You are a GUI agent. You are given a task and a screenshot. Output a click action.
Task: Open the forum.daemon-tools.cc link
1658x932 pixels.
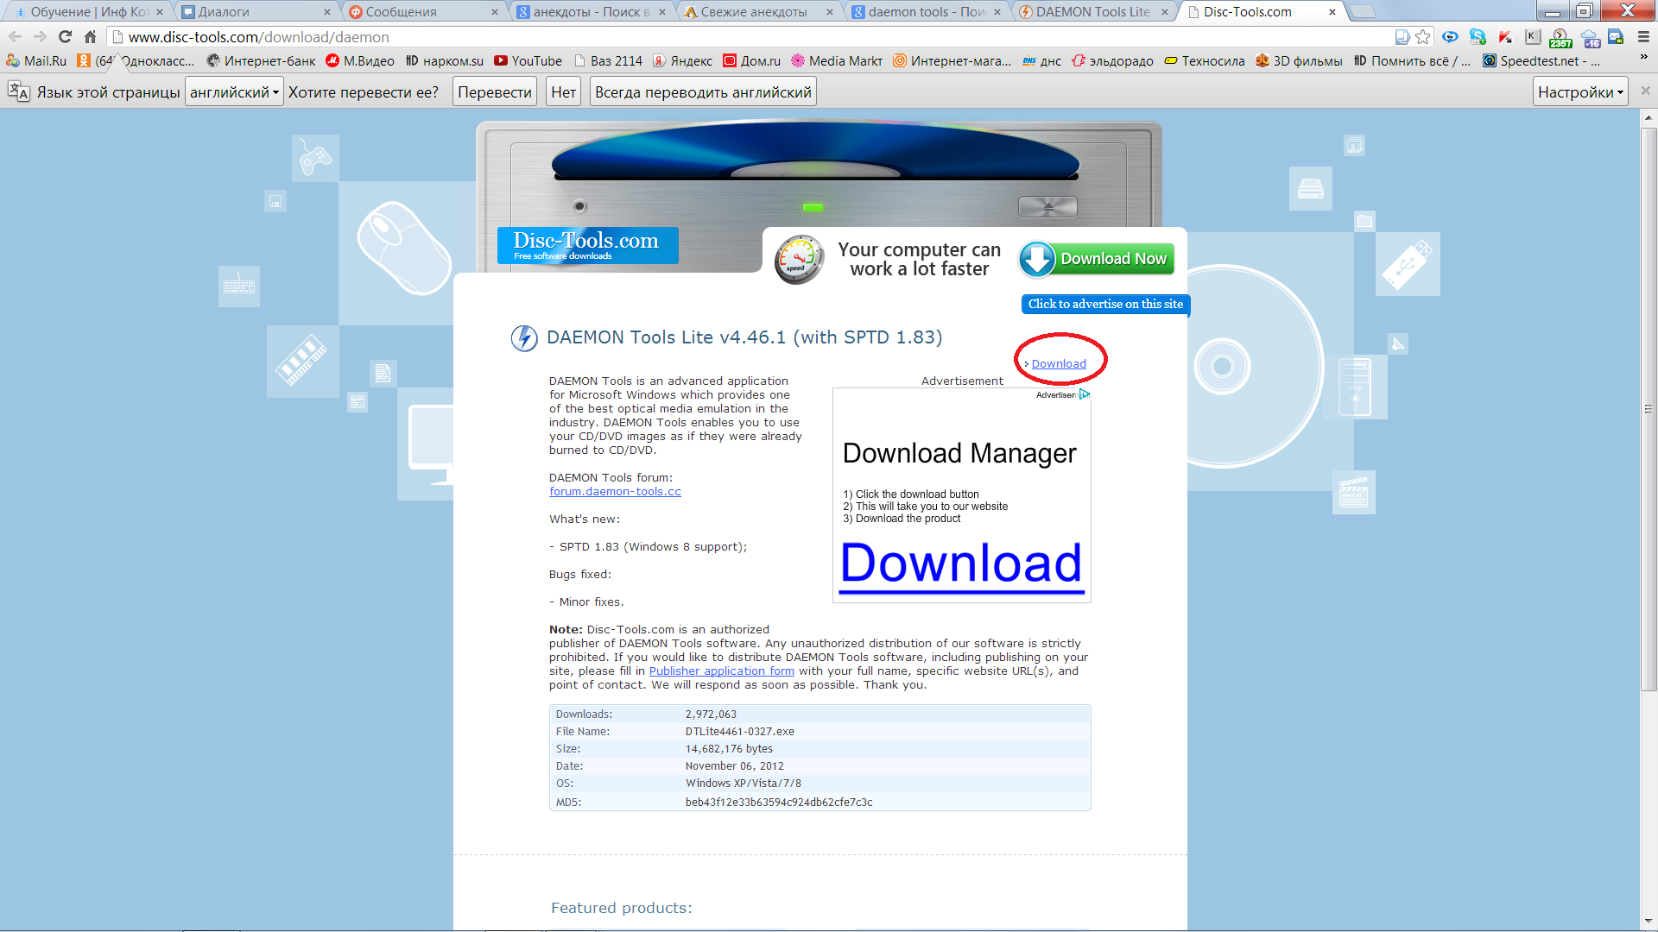(x=615, y=492)
